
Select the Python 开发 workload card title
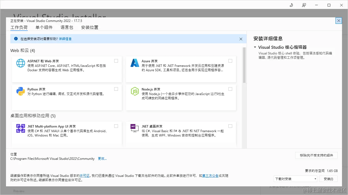tap(36, 89)
